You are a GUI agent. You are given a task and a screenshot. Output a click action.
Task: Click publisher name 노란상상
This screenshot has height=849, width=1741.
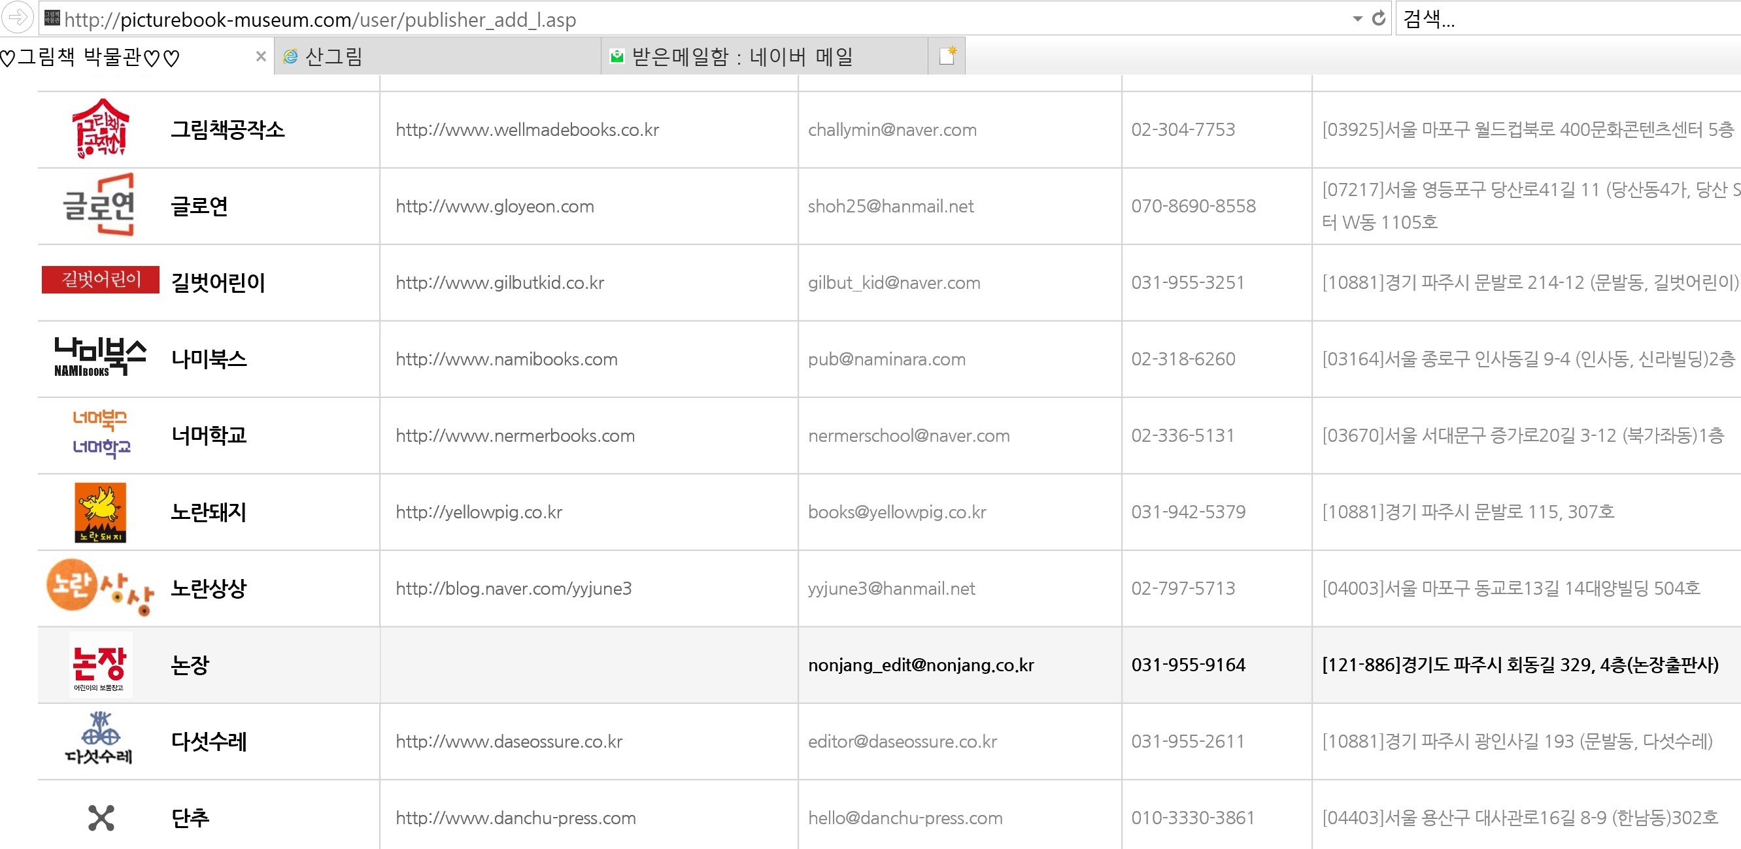pyautogui.click(x=209, y=588)
